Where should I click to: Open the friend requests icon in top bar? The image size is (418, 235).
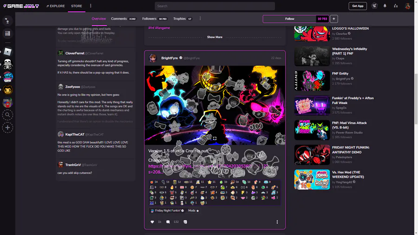coord(396,6)
